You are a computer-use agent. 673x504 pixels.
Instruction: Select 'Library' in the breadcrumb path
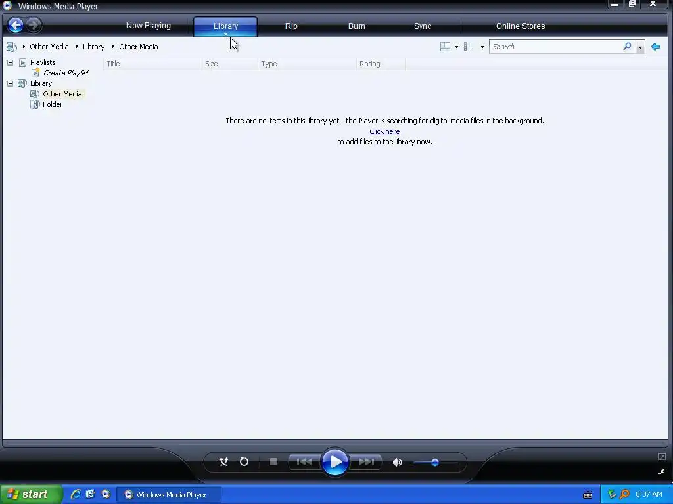[x=93, y=47]
